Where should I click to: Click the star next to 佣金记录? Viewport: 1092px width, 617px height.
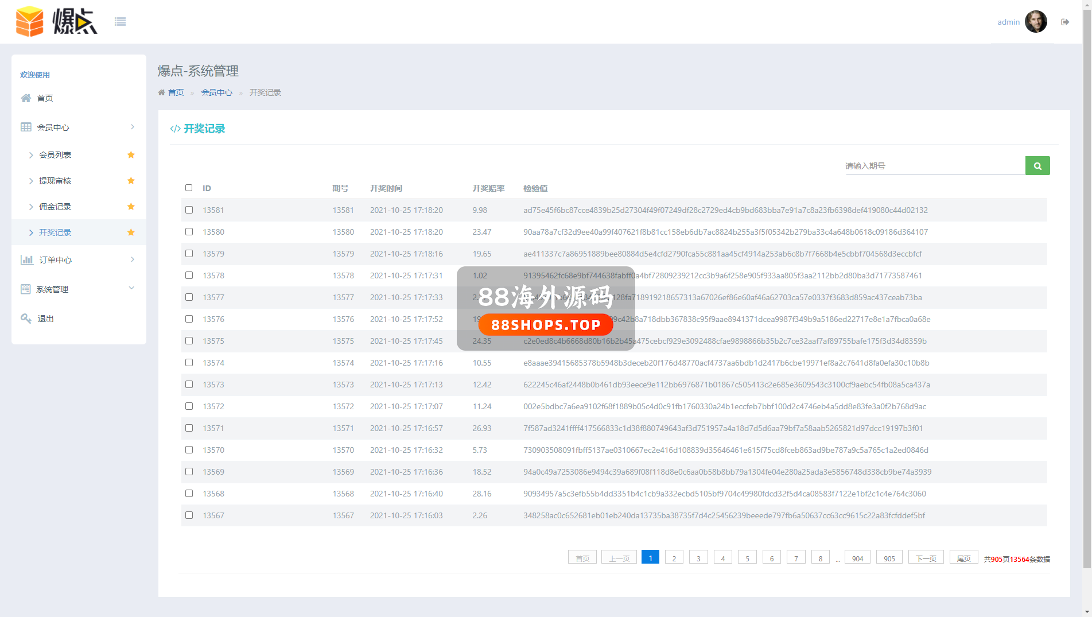(x=131, y=207)
